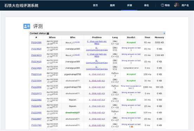Open submission 75222876
Screen dimensions: 194x131
[x=36, y=106]
